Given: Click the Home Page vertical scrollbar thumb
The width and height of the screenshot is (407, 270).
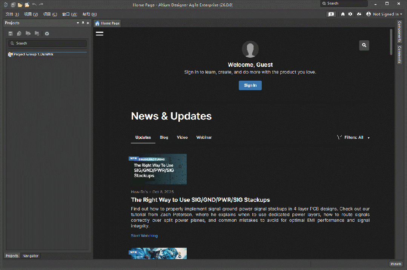Looking at the screenshot, I should click(x=391, y=42).
